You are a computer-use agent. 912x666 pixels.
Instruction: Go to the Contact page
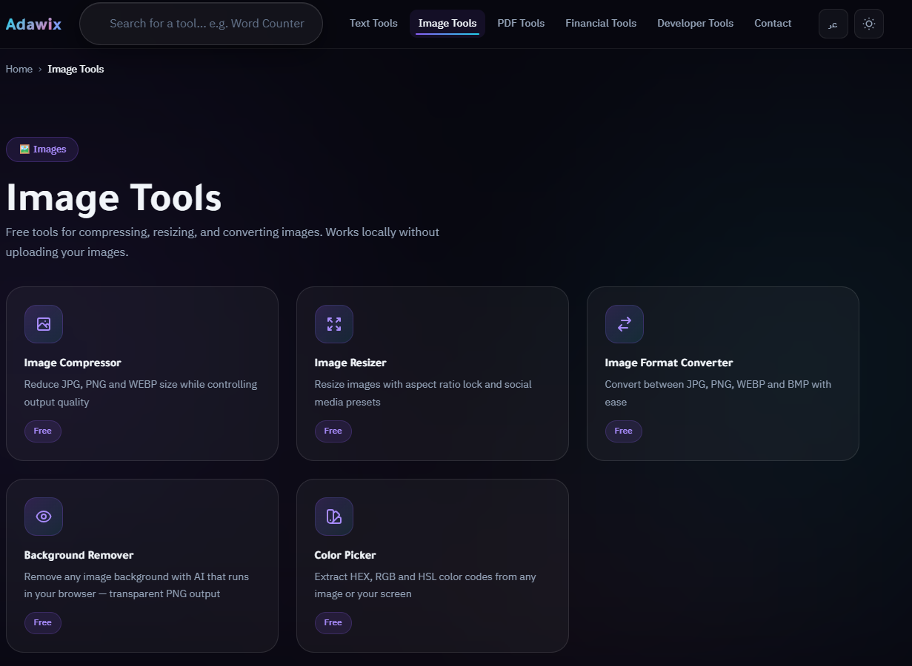(x=773, y=24)
